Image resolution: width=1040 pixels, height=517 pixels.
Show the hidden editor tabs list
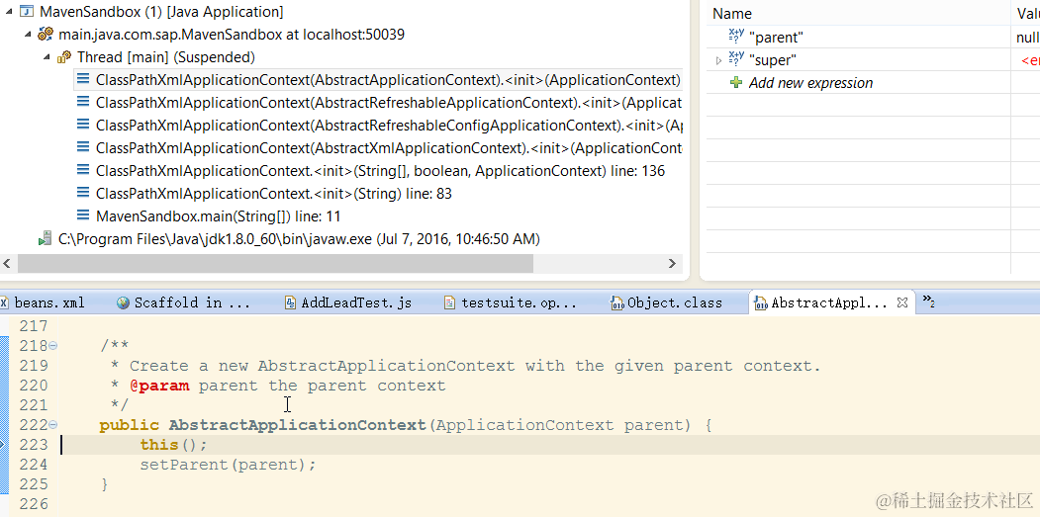tap(928, 301)
